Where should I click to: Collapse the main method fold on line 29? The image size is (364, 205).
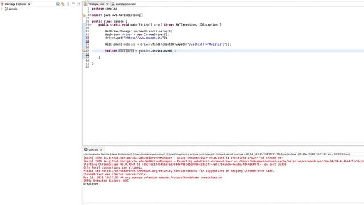click(90, 24)
